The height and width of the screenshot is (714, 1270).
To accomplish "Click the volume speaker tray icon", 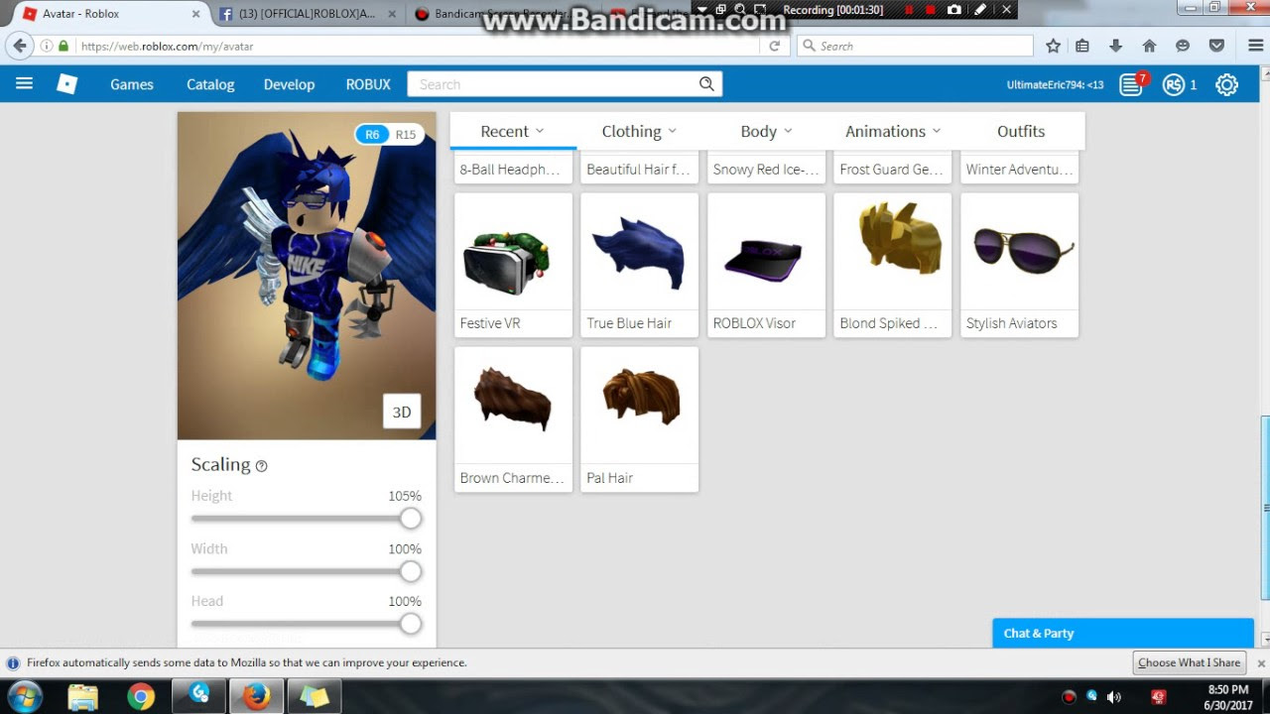I will 1114,697.
